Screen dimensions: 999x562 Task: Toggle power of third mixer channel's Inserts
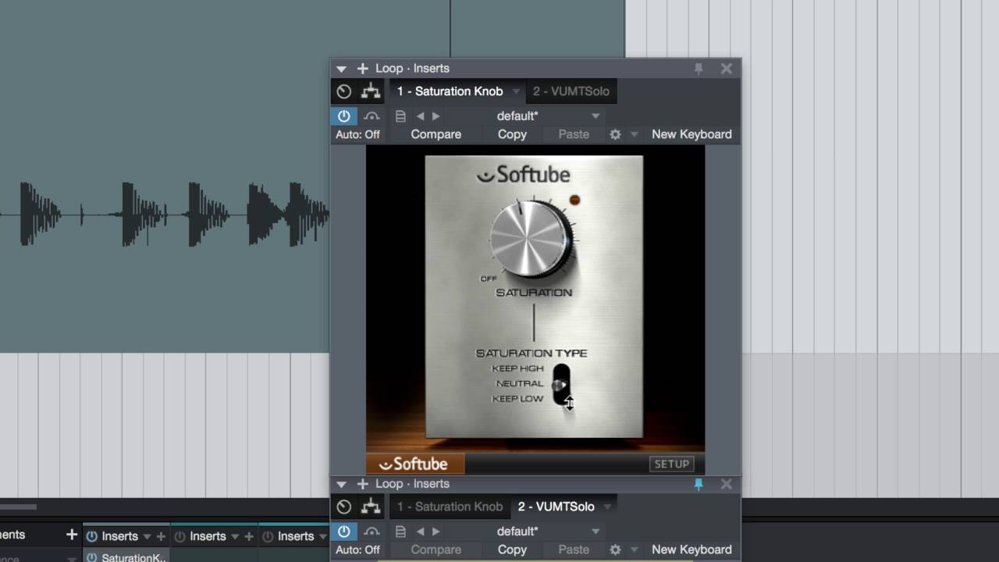pyautogui.click(x=268, y=536)
